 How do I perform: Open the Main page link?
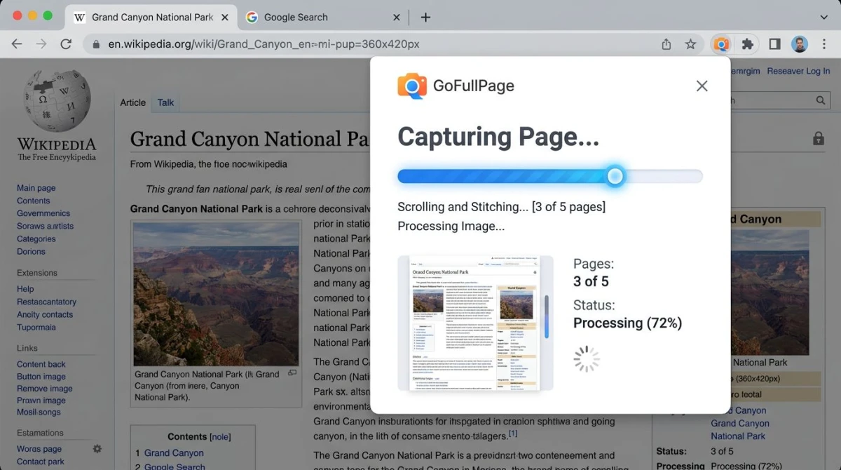(x=36, y=188)
